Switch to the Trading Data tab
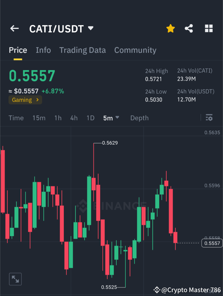The image size is (223, 296). pos(83,50)
